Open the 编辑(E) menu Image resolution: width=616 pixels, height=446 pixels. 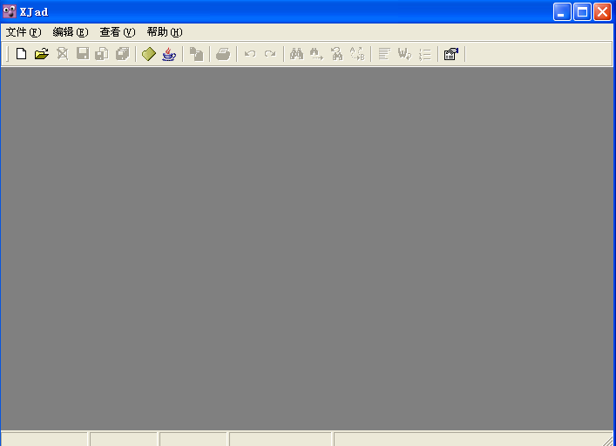[x=71, y=32]
